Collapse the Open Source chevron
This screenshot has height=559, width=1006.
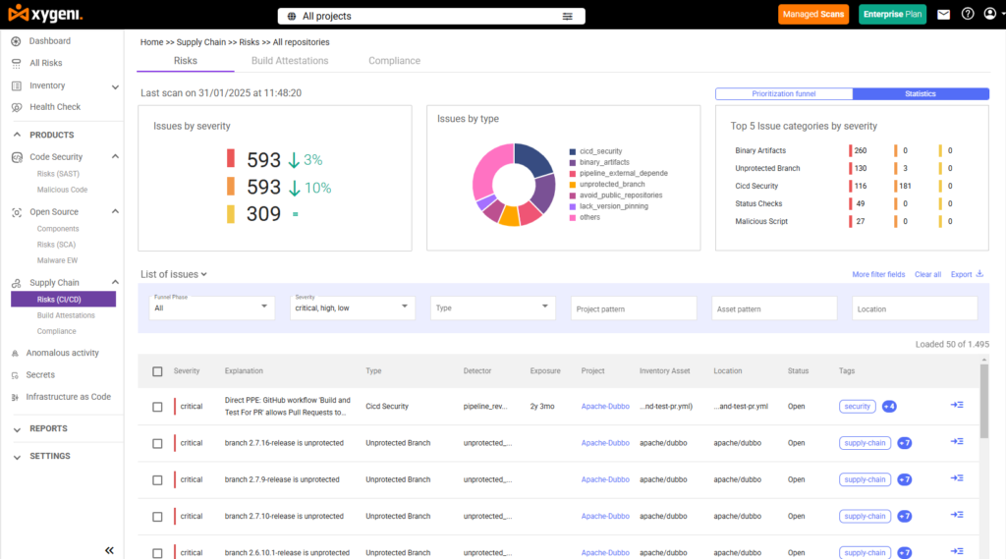click(x=115, y=211)
